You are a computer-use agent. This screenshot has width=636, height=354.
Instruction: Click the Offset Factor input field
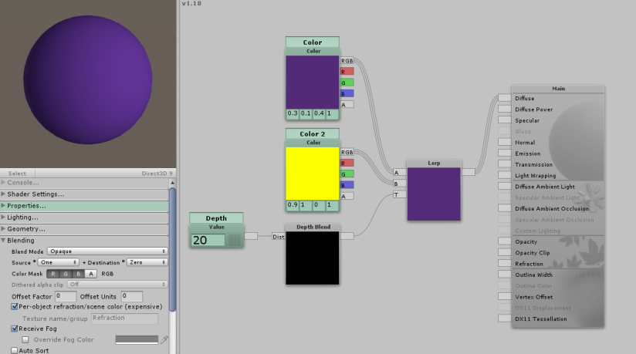pos(66,296)
